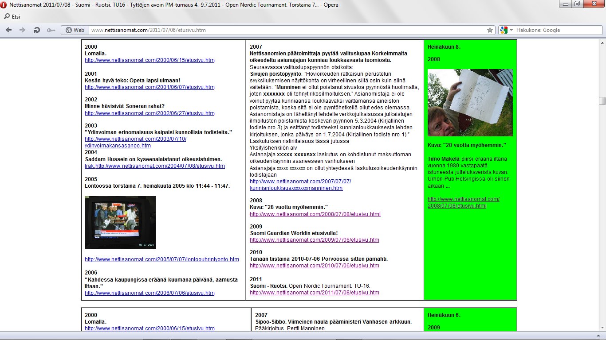Open the 2009 Guardian World etusivu link
The image size is (606, 340).
point(314,240)
